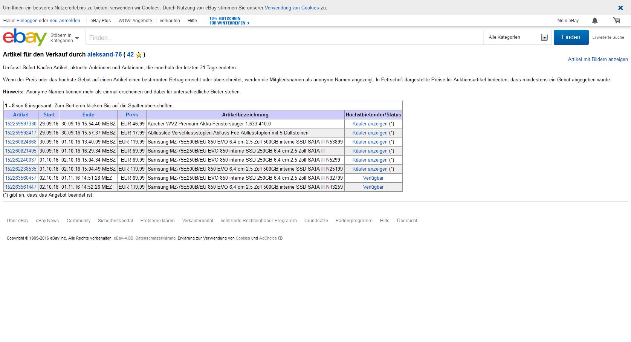
Task: Open eBay Plus menu item
Action: point(101,21)
